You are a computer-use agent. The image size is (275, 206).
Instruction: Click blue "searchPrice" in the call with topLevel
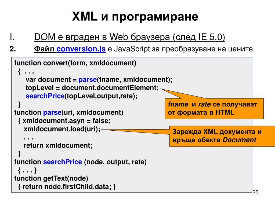click(45, 96)
